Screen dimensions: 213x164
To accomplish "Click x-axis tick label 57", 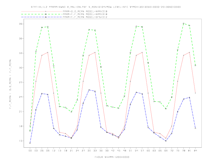I will point(142,151).
